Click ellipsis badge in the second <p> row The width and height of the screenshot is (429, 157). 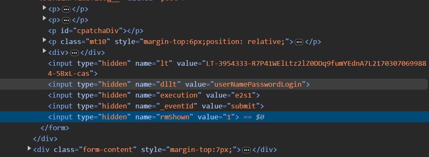tap(66, 20)
